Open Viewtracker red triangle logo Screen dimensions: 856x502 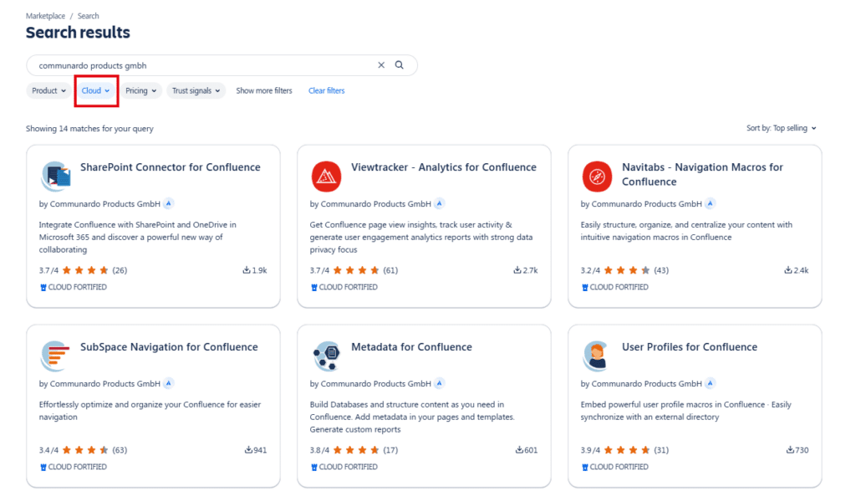327,176
